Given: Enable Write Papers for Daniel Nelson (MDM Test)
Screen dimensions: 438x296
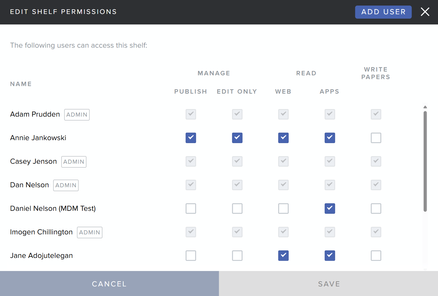Looking at the screenshot, I should [376, 208].
